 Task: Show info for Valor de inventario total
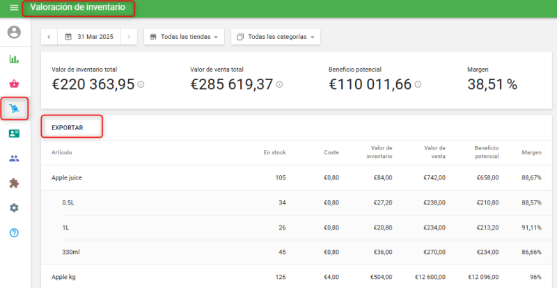[x=141, y=85]
